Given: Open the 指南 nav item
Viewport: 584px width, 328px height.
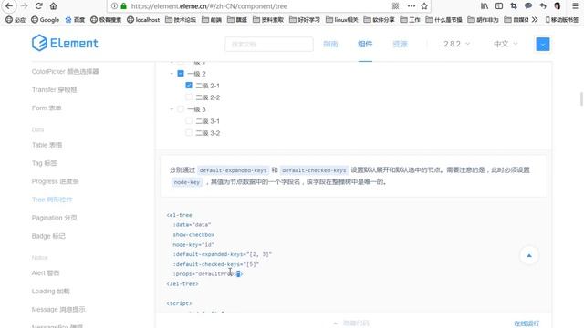Looking at the screenshot, I should pos(330,44).
